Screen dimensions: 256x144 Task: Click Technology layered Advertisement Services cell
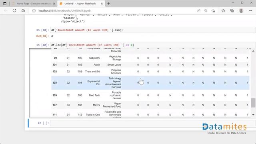(113, 83)
